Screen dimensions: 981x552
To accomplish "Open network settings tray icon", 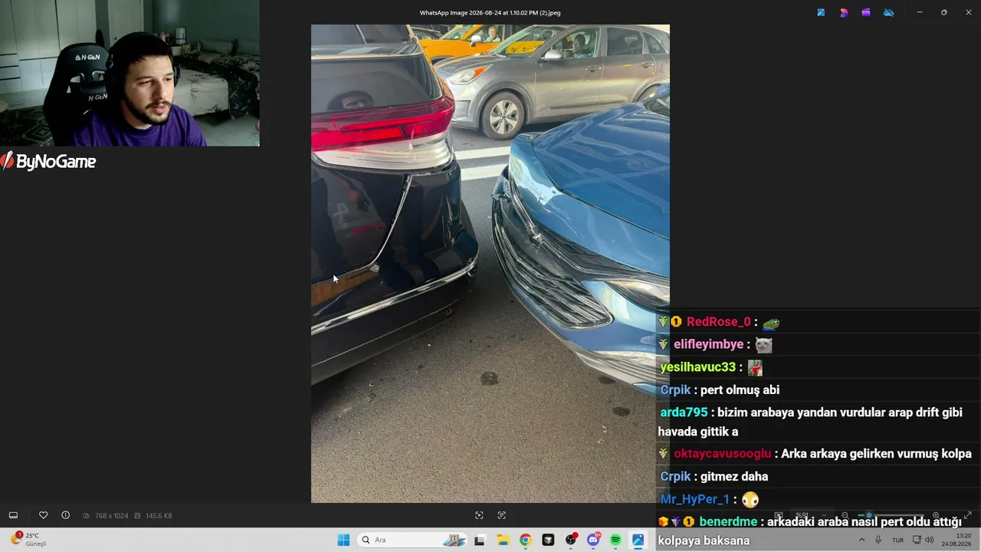I will pos(917,540).
